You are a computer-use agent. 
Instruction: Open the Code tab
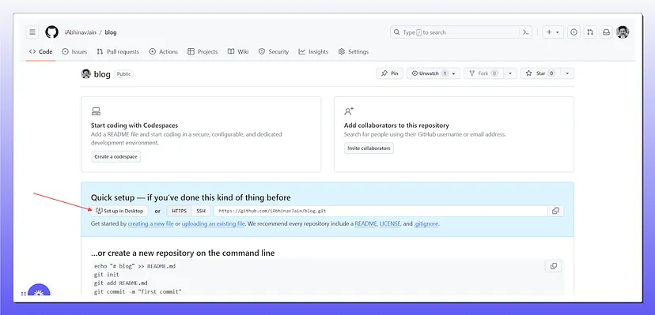40,51
